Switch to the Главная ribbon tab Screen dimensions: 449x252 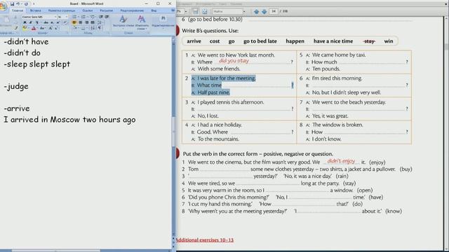click(x=18, y=10)
